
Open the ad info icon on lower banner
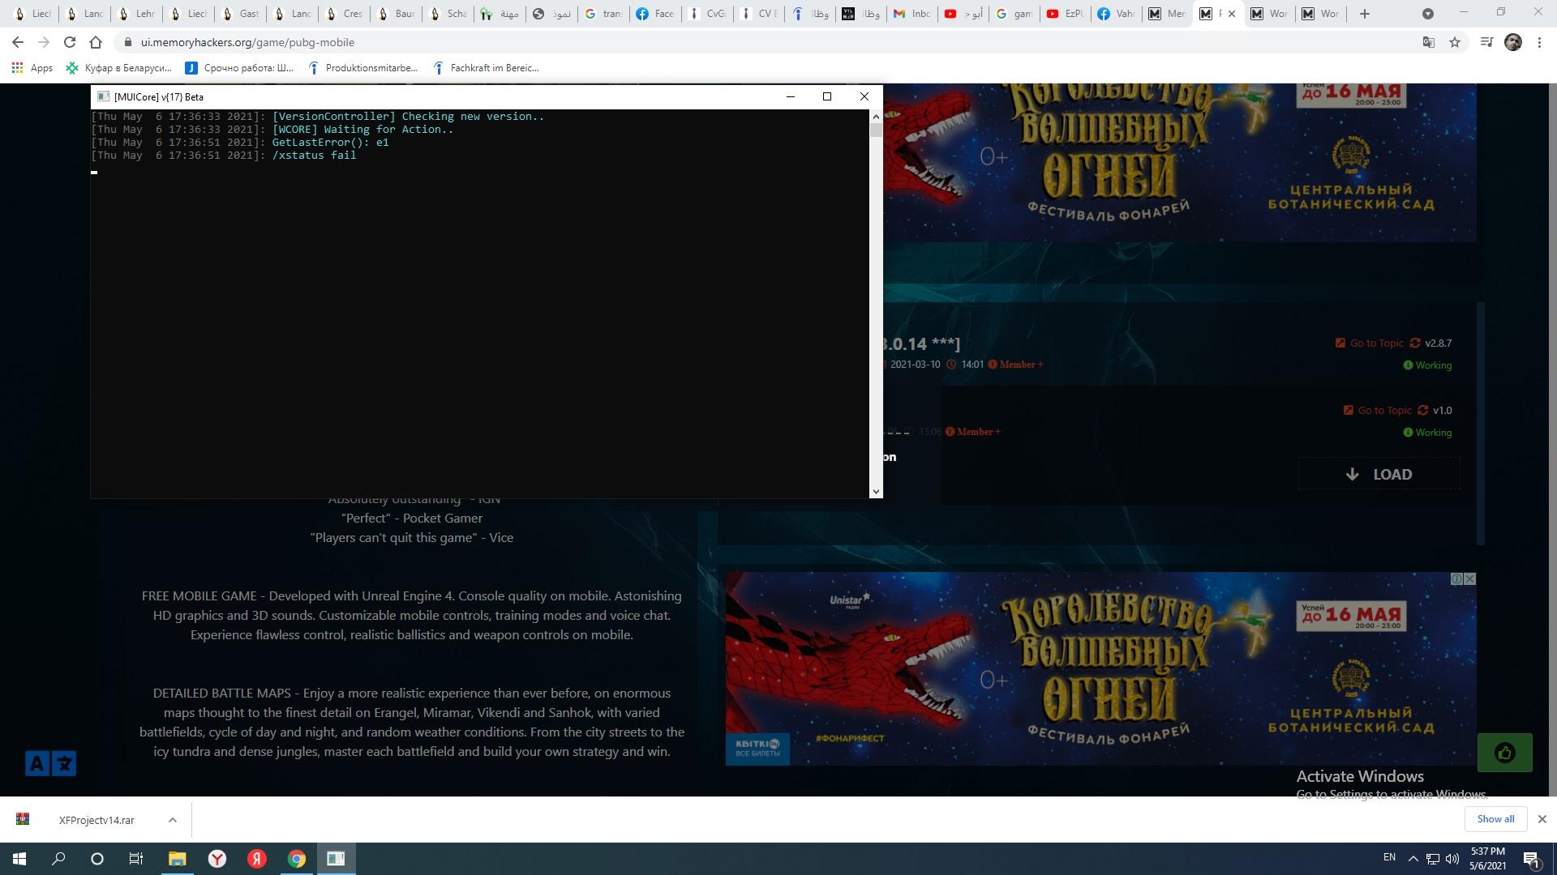tap(1457, 578)
